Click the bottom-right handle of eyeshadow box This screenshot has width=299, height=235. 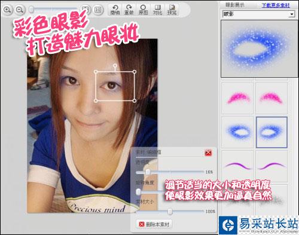coord(135,100)
